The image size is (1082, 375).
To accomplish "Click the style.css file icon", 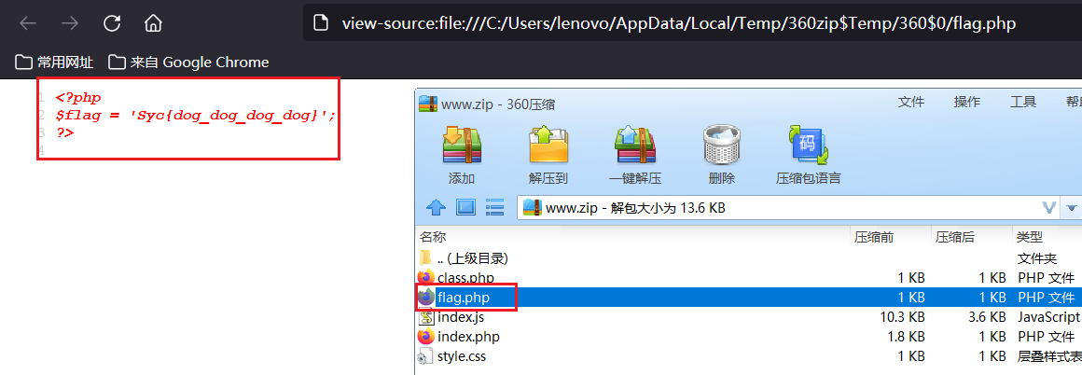I will click(426, 357).
